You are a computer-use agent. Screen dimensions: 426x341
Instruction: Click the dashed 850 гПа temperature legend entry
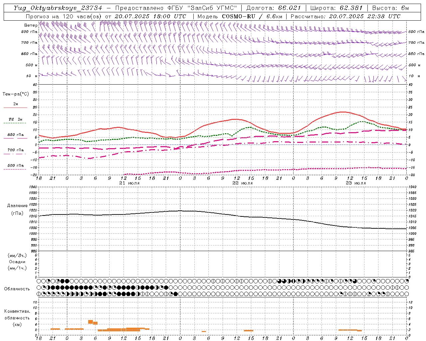click(x=15, y=136)
